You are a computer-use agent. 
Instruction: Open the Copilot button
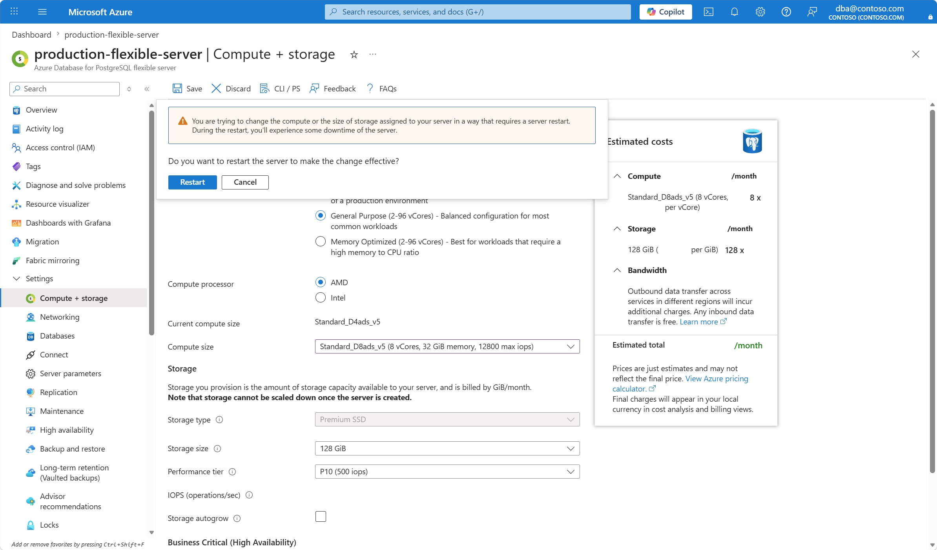click(666, 12)
